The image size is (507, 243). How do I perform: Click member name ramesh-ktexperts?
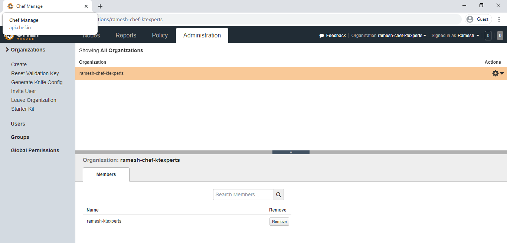pyautogui.click(x=104, y=221)
